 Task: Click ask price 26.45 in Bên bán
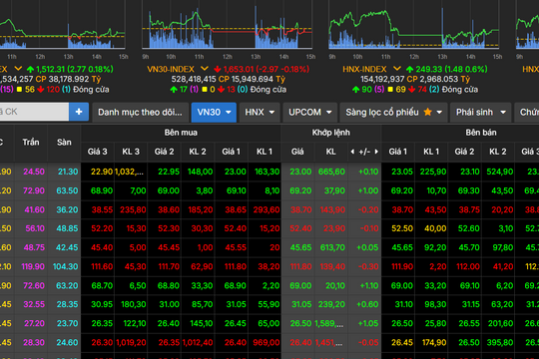[x=402, y=342]
